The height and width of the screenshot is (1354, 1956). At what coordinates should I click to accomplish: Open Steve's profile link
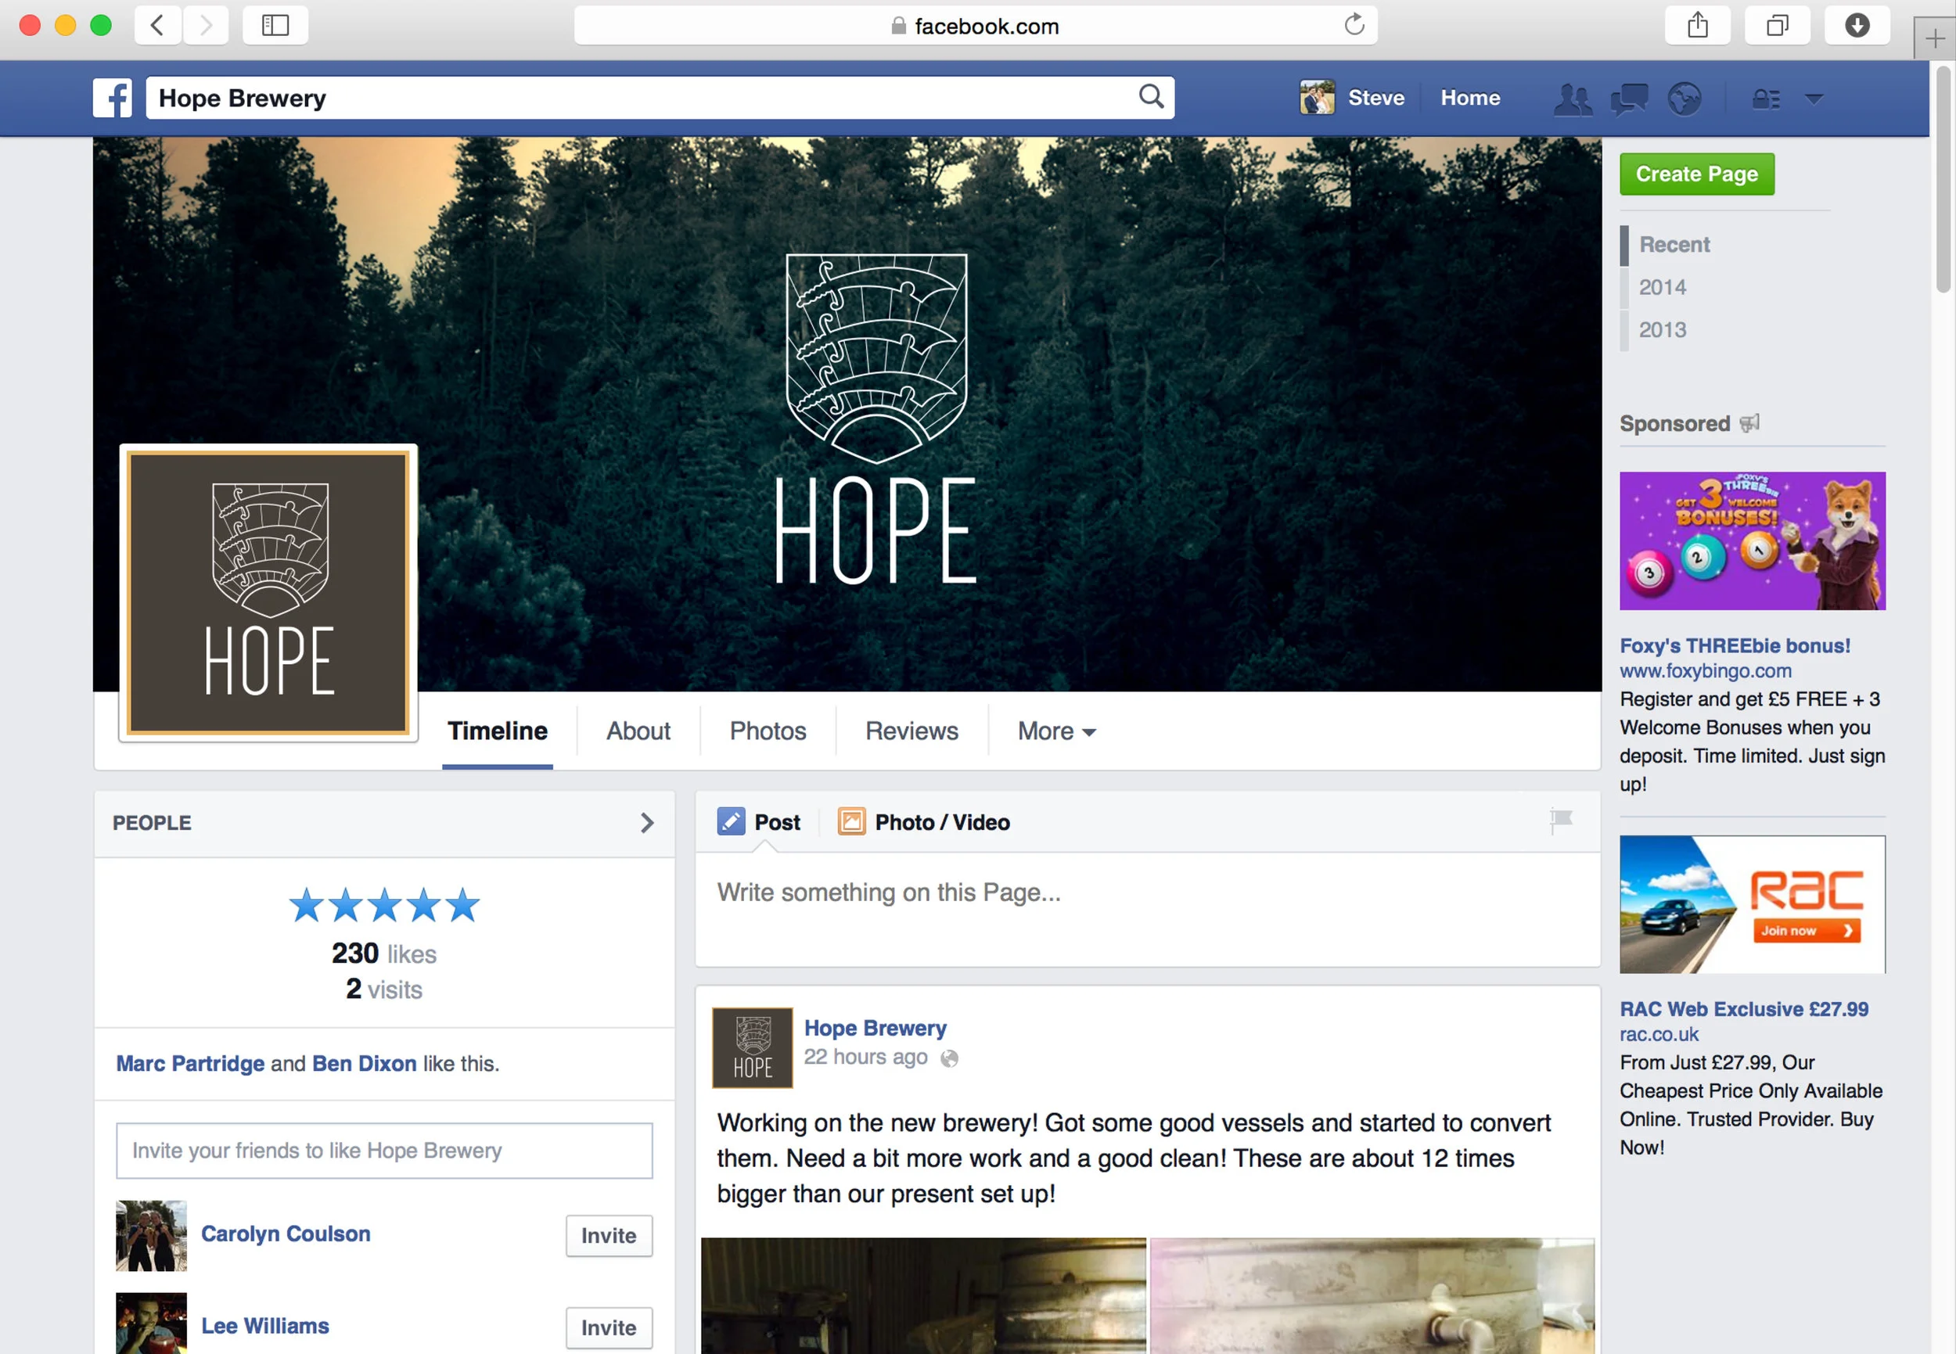[x=1353, y=98]
